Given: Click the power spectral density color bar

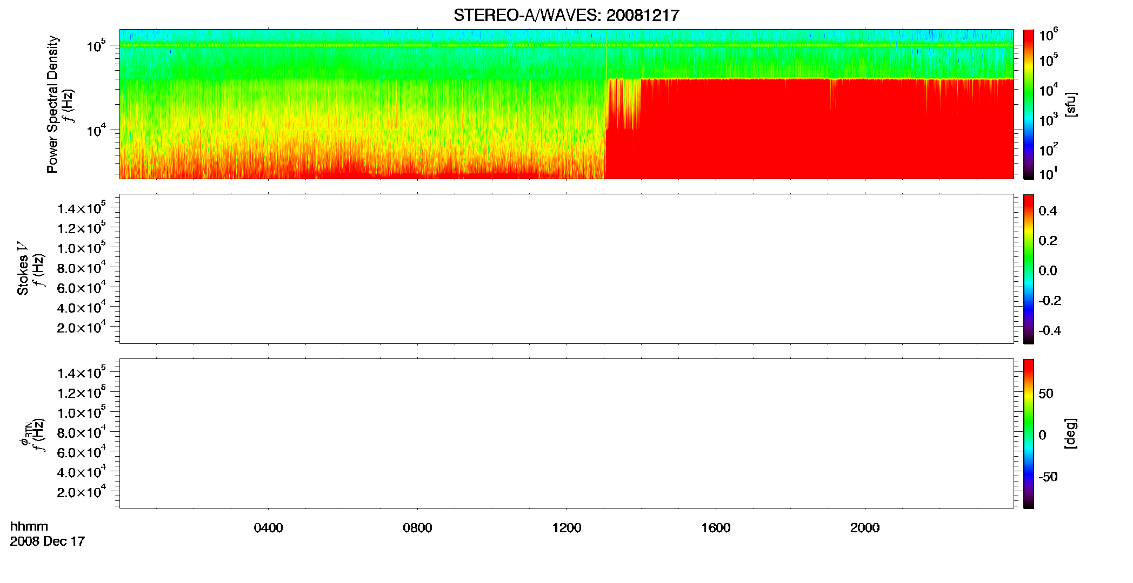Looking at the screenshot, I should click(x=1029, y=104).
